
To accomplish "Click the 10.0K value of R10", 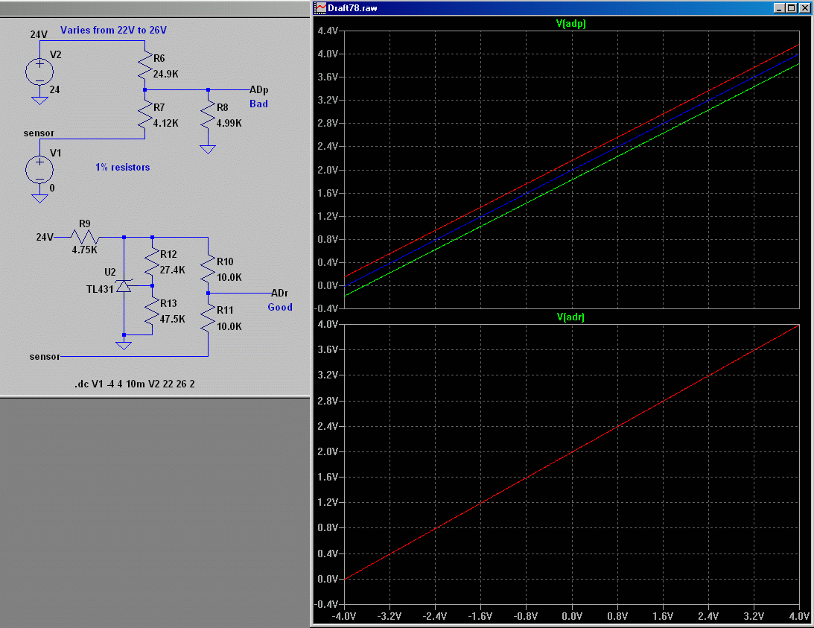I will pos(229,277).
